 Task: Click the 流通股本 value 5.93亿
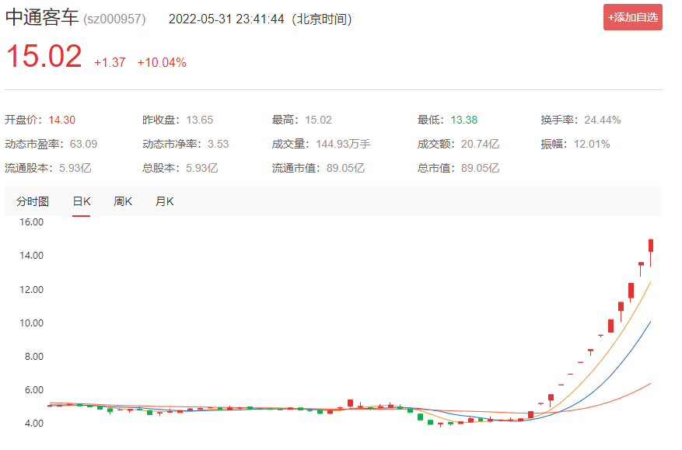(75, 168)
